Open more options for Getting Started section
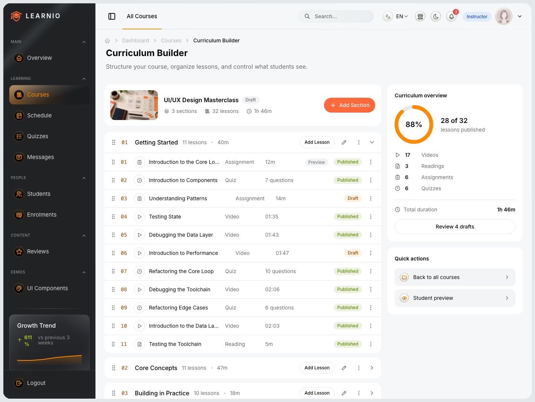Screen dimensions: 535x402 (359, 142)
